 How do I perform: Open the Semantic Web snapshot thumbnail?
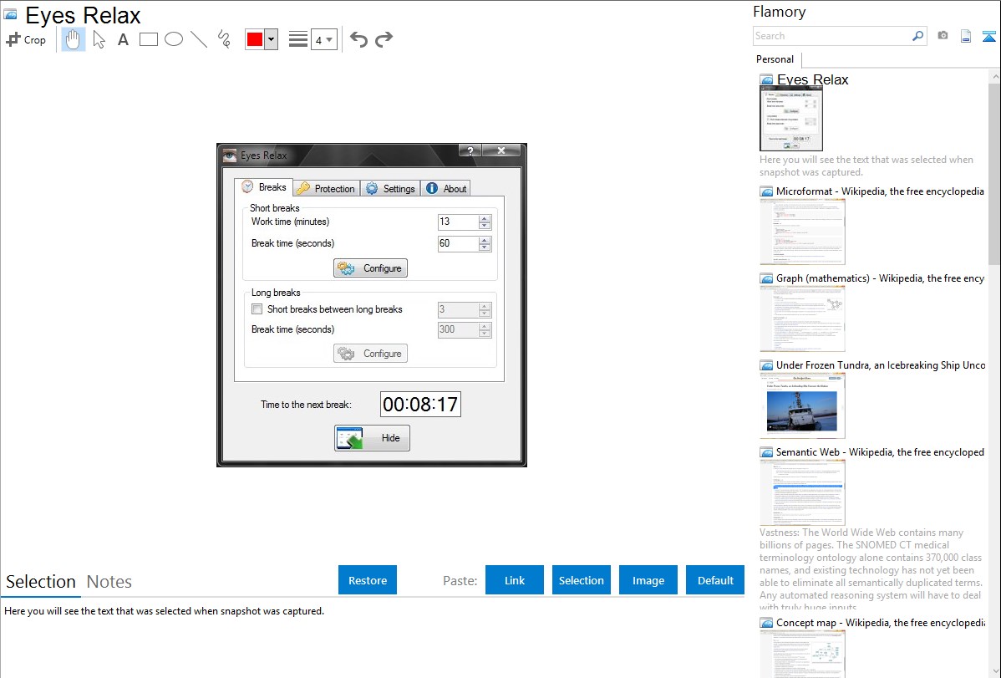(802, 492)
